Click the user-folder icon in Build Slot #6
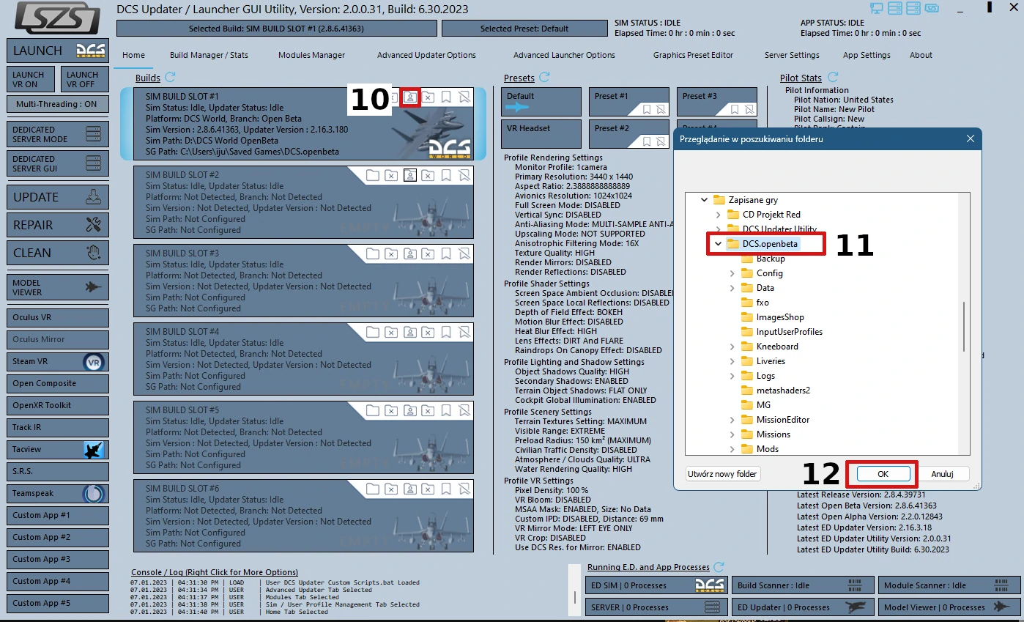 [x=411, y=489]
